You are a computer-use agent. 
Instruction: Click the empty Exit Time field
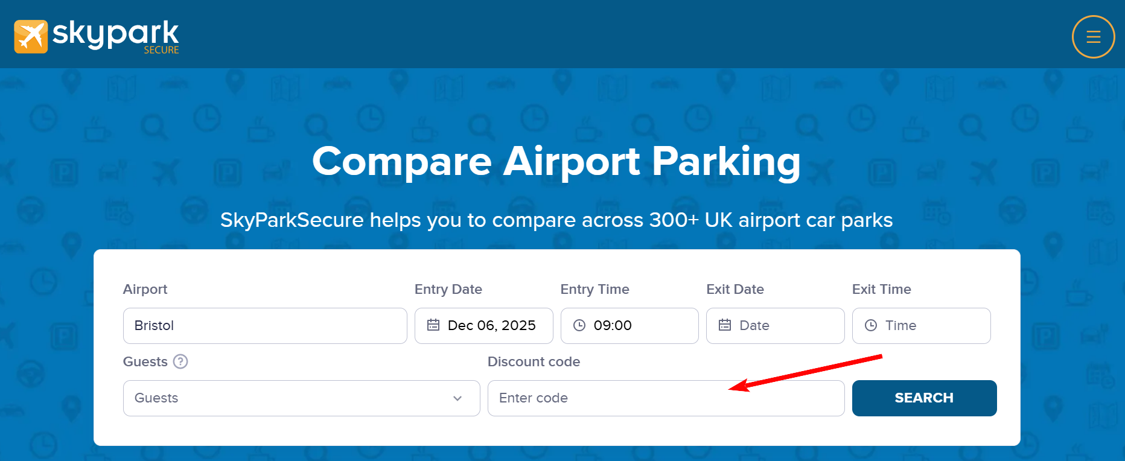click(x=921, y=325)
